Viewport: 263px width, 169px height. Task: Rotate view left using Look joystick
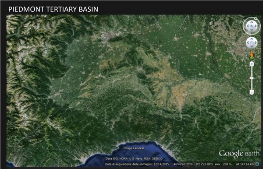pos(248,26)
